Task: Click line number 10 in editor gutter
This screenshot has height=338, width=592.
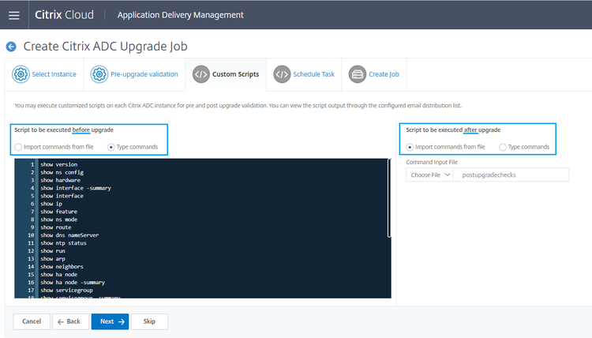Action: pos(31,235)
